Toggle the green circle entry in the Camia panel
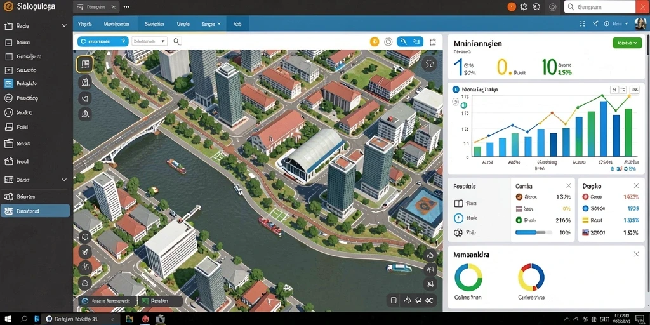 click(x=519, y=220)
